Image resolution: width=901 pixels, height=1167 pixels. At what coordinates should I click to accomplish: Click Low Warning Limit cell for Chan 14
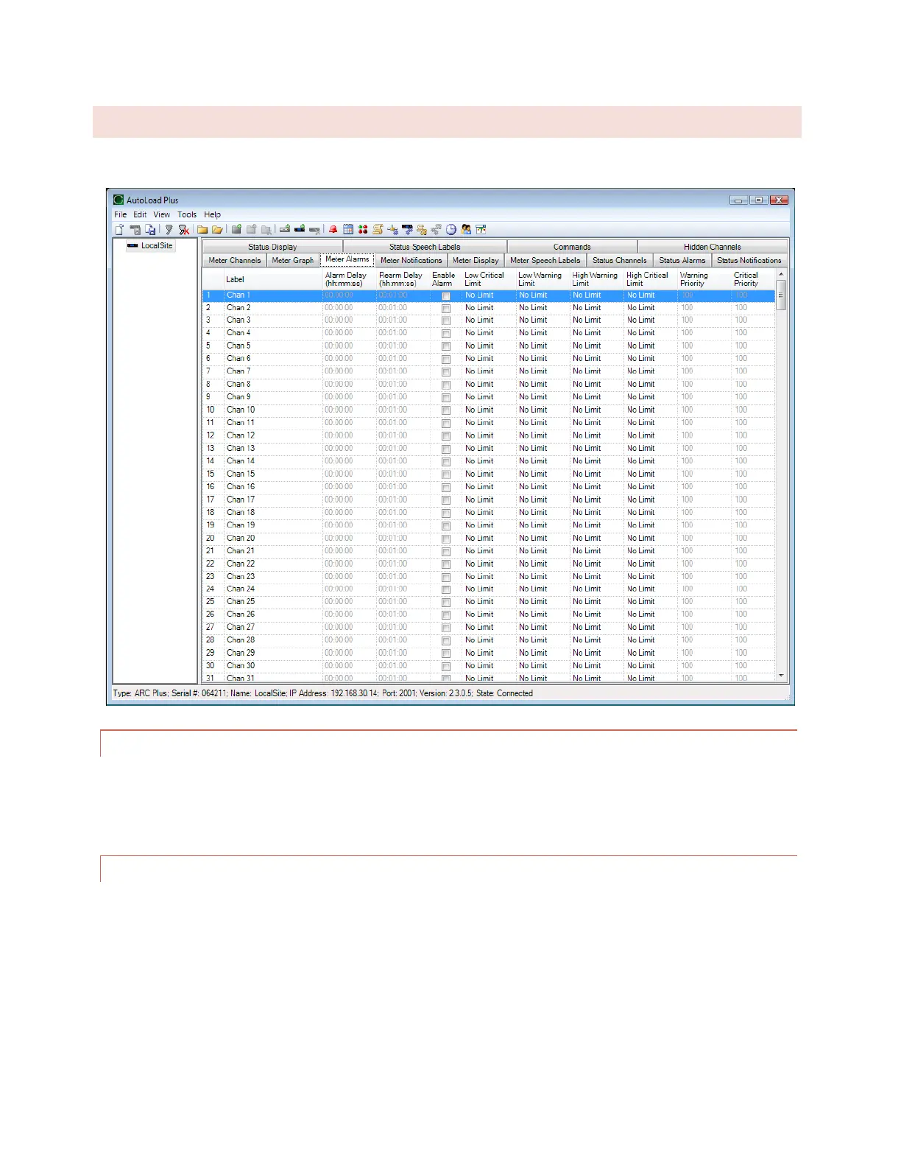543,461
